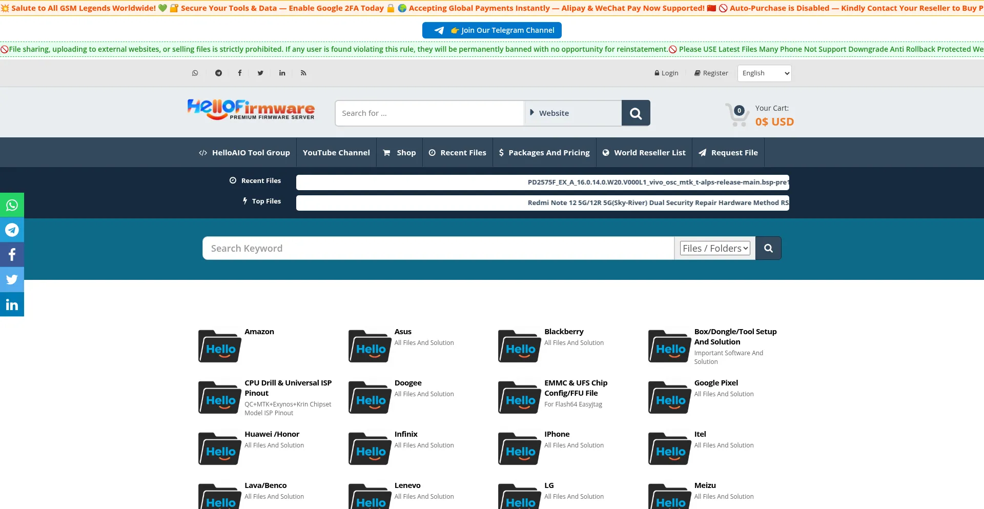Open LinkedIn icon in top social bar
This screenshot has width=984, height=509.
tap(282, 73)
